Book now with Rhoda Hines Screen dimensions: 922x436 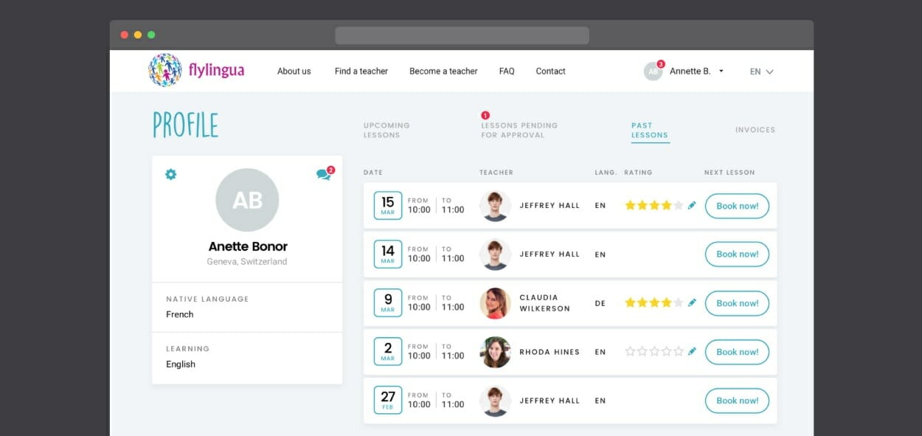click(x=737, y=352)
